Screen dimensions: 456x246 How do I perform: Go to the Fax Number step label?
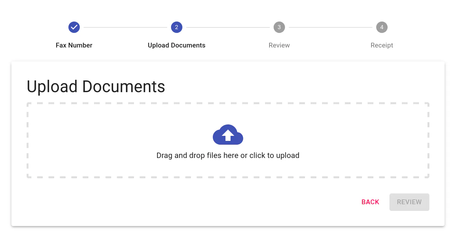[x=74, y=45]
